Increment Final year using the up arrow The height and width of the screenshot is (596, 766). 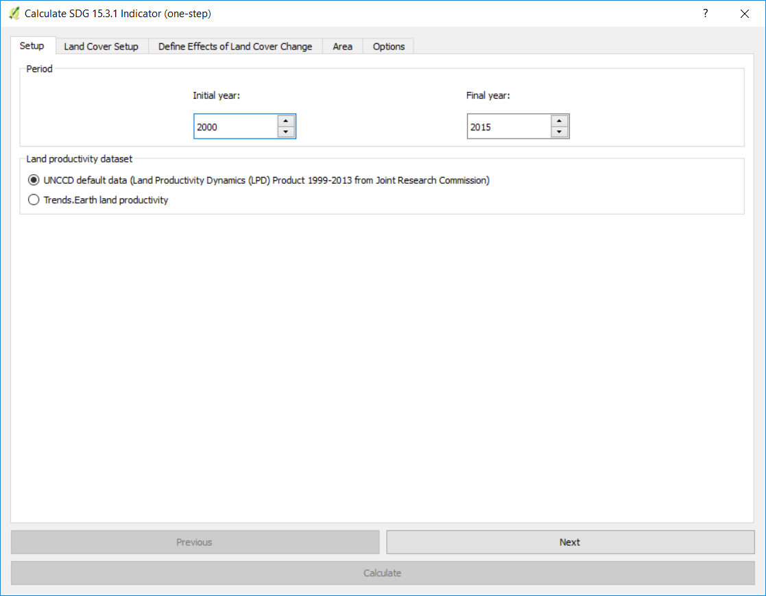(x=560, y=121)
